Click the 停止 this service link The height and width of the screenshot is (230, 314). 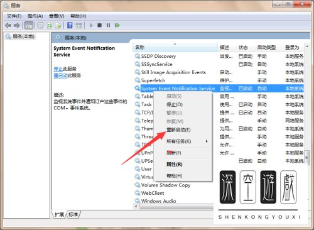(x=58, y=69)
